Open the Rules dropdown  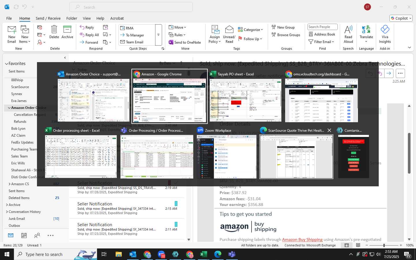click(177, 35)
